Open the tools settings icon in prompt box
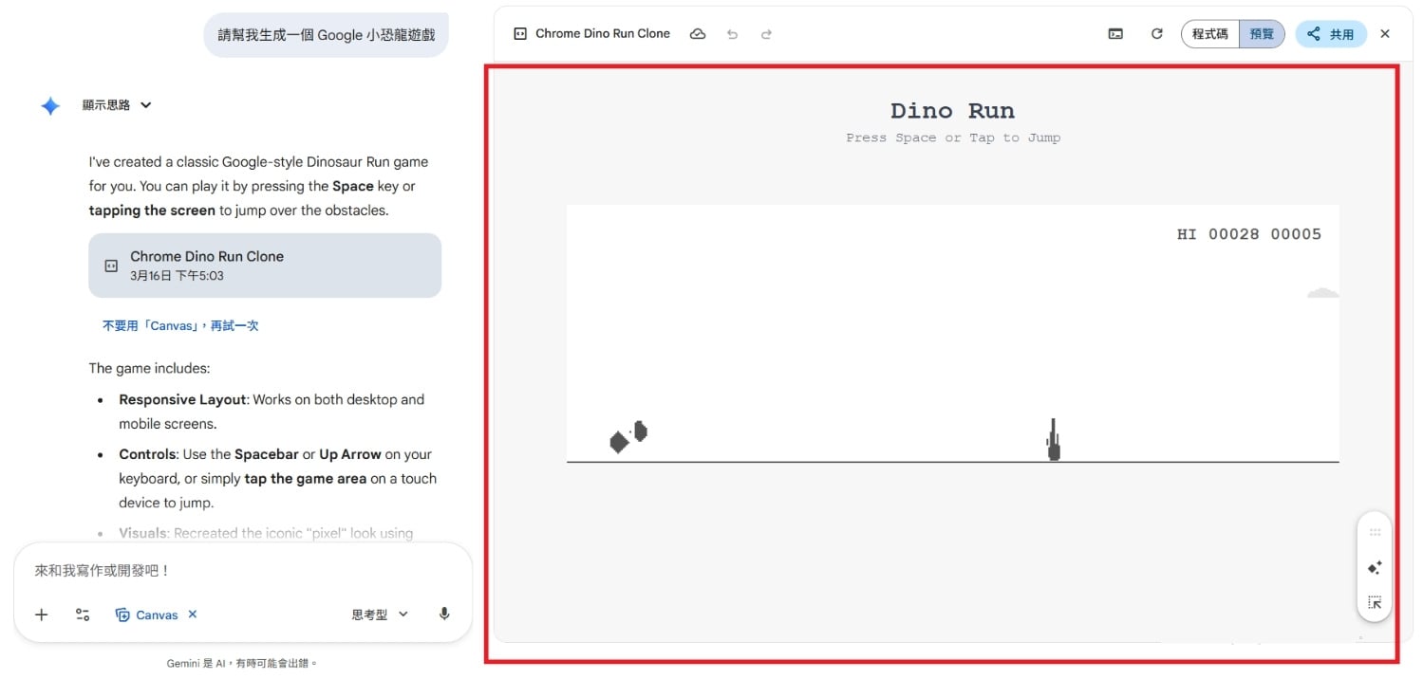 pyautogui.click(x=83, y=615)
